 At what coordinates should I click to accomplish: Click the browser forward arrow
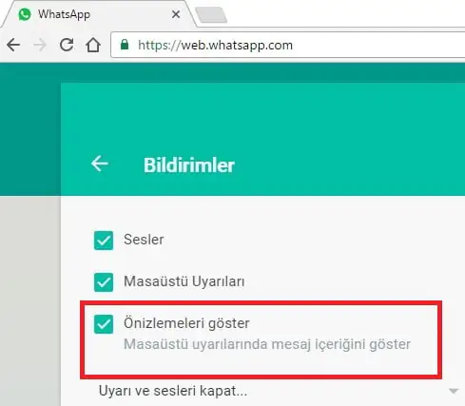pyautogui.click(x=40, y=45)
